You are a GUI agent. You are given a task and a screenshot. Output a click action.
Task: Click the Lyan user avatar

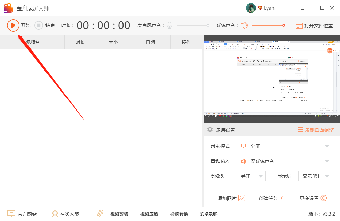coord(251,8)
